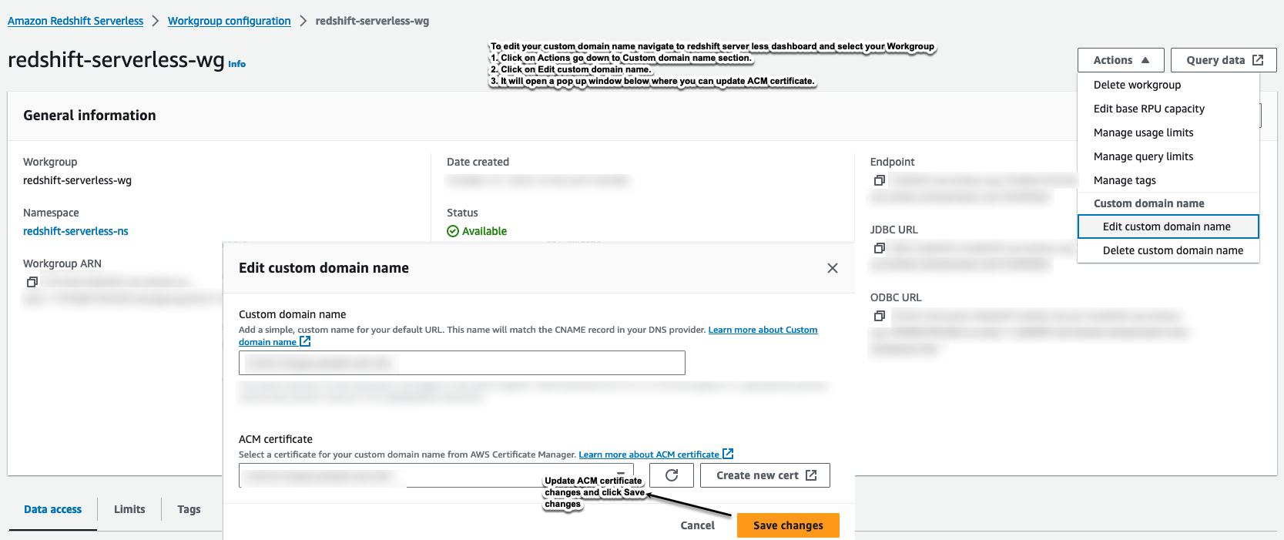Refresh the ACM certificate list

point(672,475)
